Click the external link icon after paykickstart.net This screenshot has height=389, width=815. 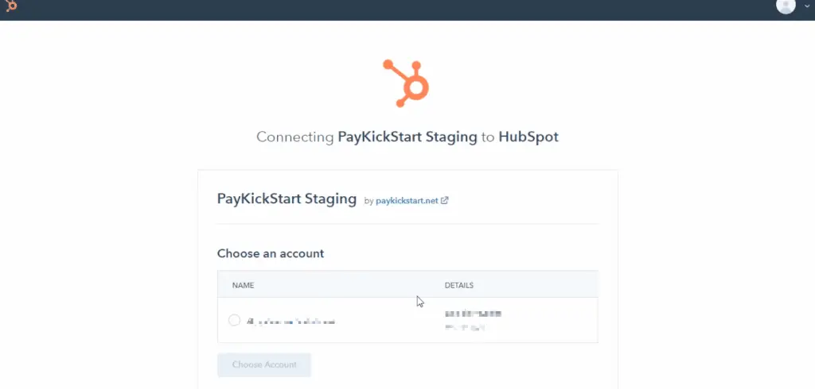[445, 200]
